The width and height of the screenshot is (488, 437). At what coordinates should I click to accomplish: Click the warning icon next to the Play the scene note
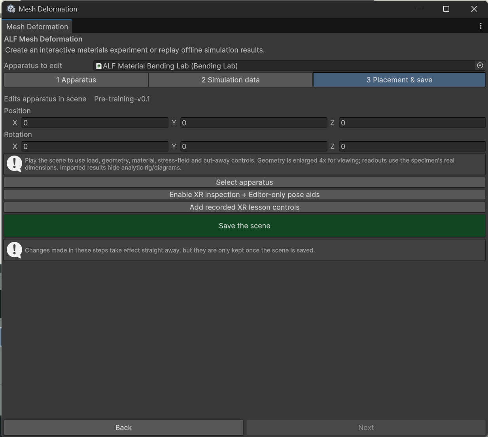click(x=15, y=164)
